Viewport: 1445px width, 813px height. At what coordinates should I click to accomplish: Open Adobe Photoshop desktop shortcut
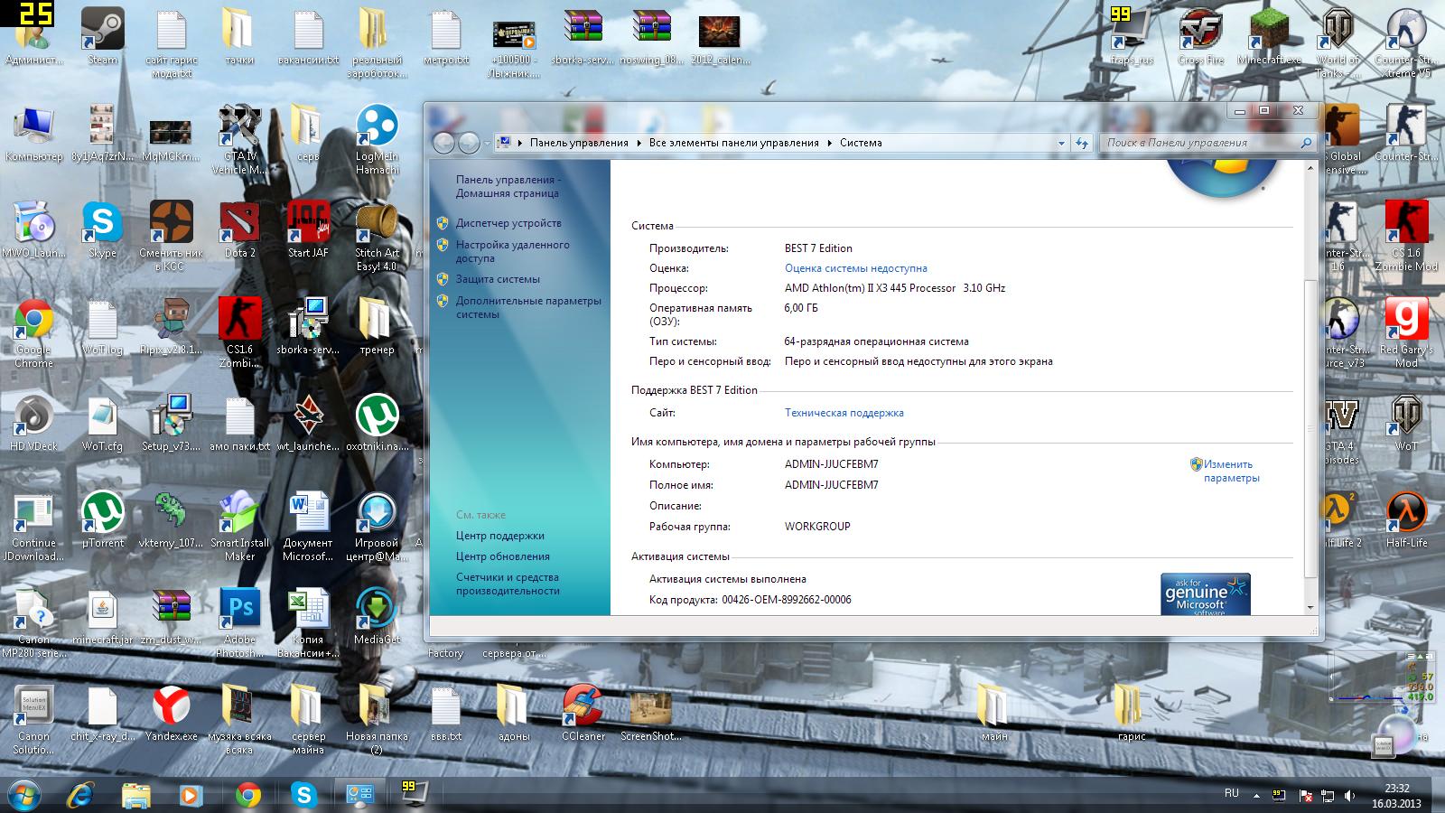tap(239, 621)
